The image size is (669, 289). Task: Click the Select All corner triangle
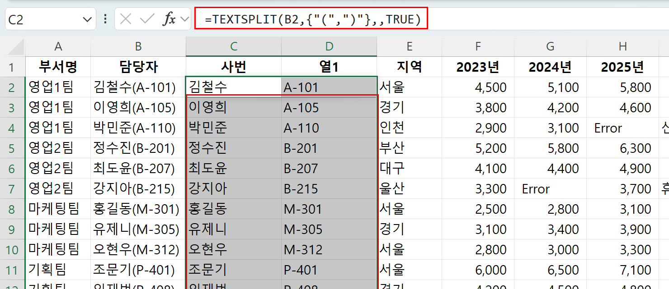click(16, 47)
